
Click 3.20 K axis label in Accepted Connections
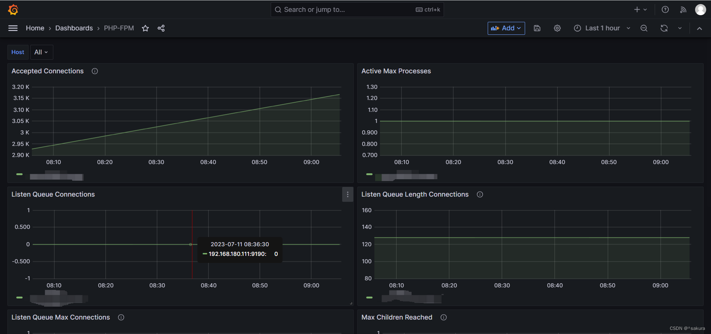tap(20, 87)
